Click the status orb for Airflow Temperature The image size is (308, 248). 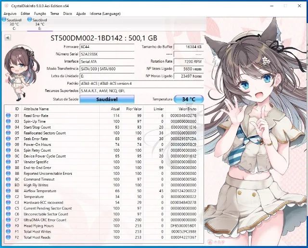(8, 191)
